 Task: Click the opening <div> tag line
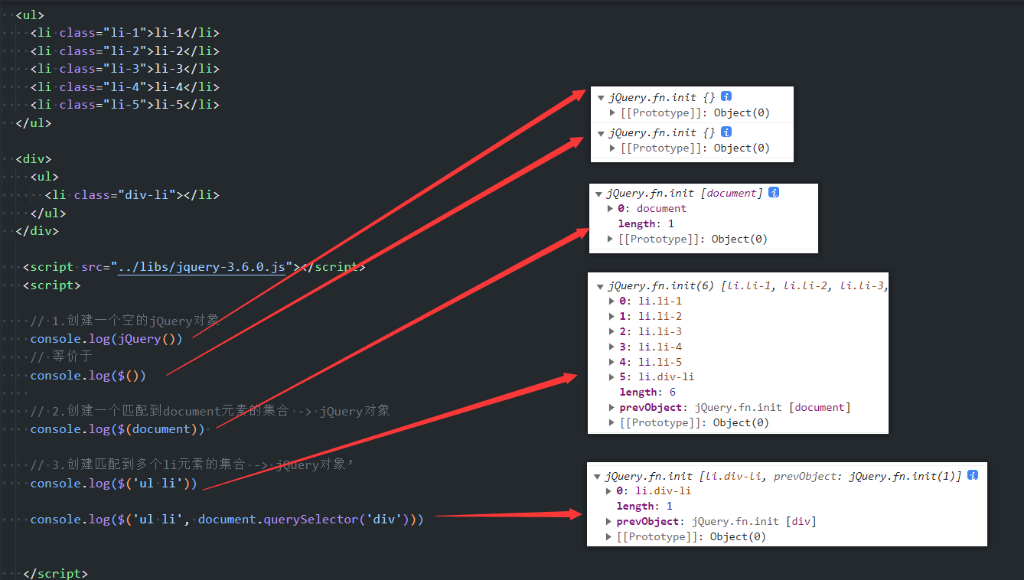(x=33, y=159)
